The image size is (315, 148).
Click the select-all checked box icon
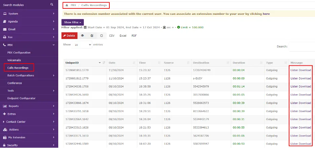[x=92, y=36]
